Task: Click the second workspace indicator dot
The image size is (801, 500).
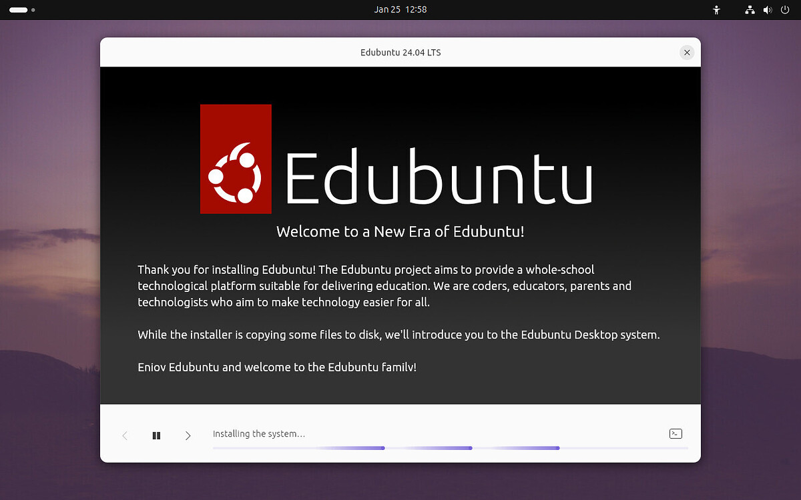Action: [33, 10]
